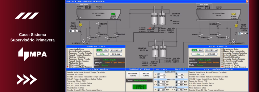Screen dimensions: 259x92
Task: Click Set Point Geral C.P 18,0 field
Action: [181, 90]
